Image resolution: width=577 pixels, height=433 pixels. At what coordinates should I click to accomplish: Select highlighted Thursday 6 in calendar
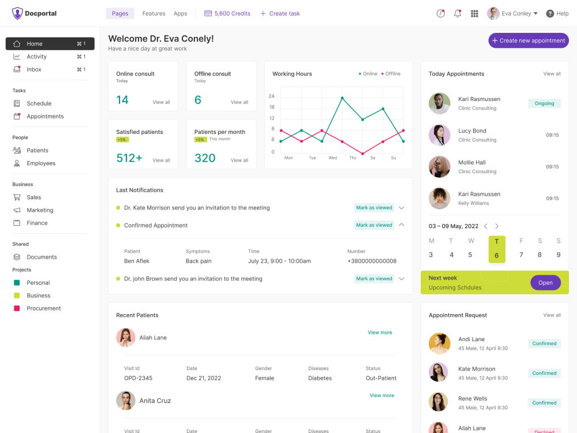point(497,249)
